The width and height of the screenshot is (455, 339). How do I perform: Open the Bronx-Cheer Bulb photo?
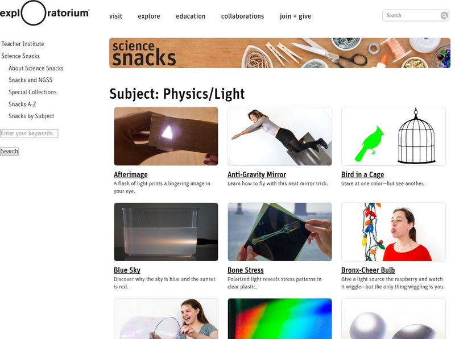(x=394, y=232)
